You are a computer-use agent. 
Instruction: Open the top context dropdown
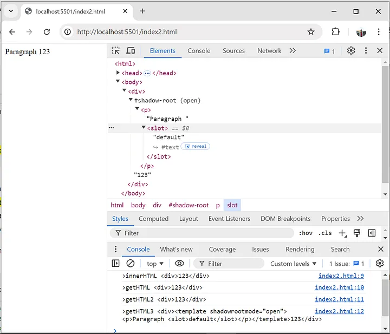155,264
